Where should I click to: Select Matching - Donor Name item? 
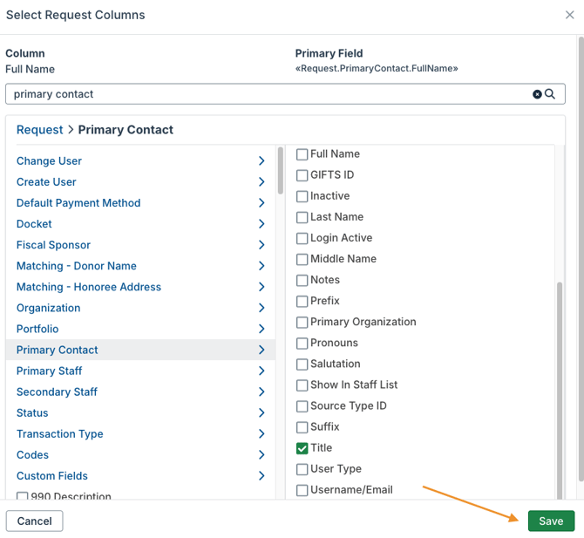pos(77,266)
